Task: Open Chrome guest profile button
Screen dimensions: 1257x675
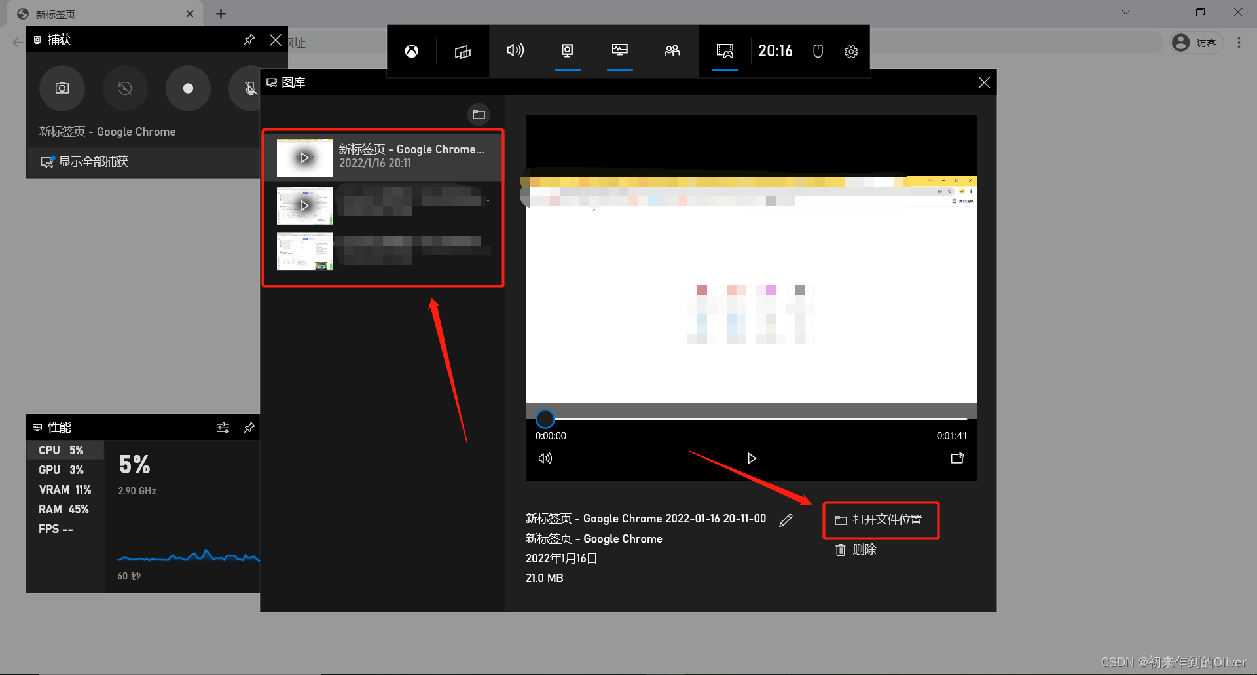Action: tap(1197, 43)
